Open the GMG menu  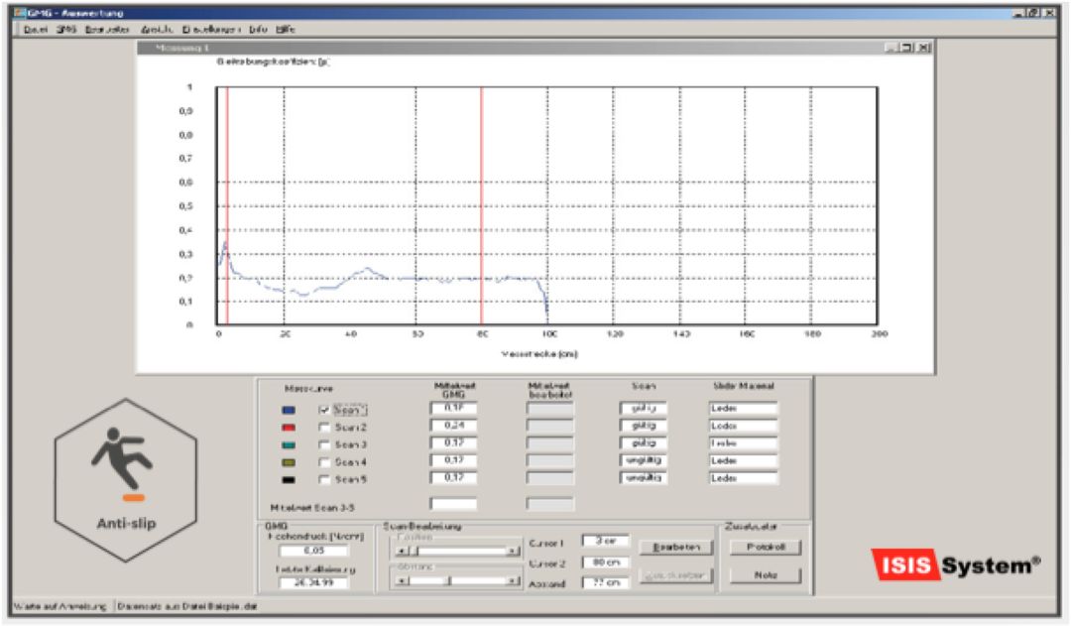coord(65,30)
